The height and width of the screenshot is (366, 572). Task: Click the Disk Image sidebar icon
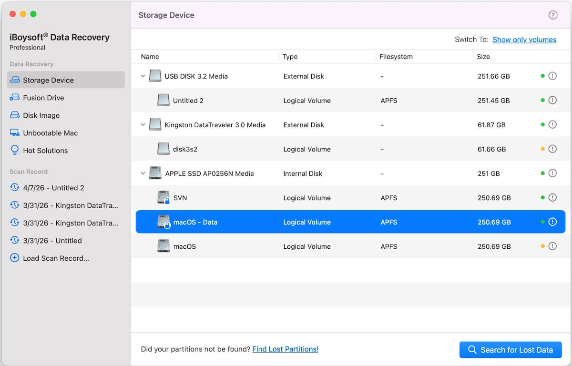tap(15, 115)
